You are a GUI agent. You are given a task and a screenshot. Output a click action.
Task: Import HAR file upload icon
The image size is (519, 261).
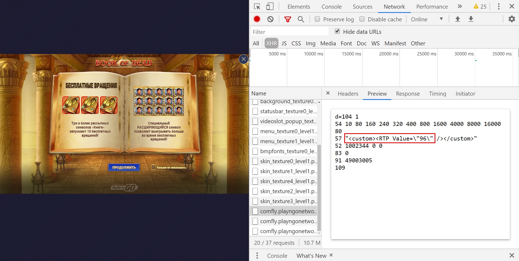click(458, 19)
